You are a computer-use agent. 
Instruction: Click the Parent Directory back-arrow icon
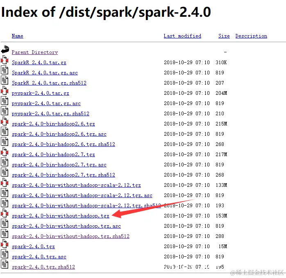(x=5, y=49)
